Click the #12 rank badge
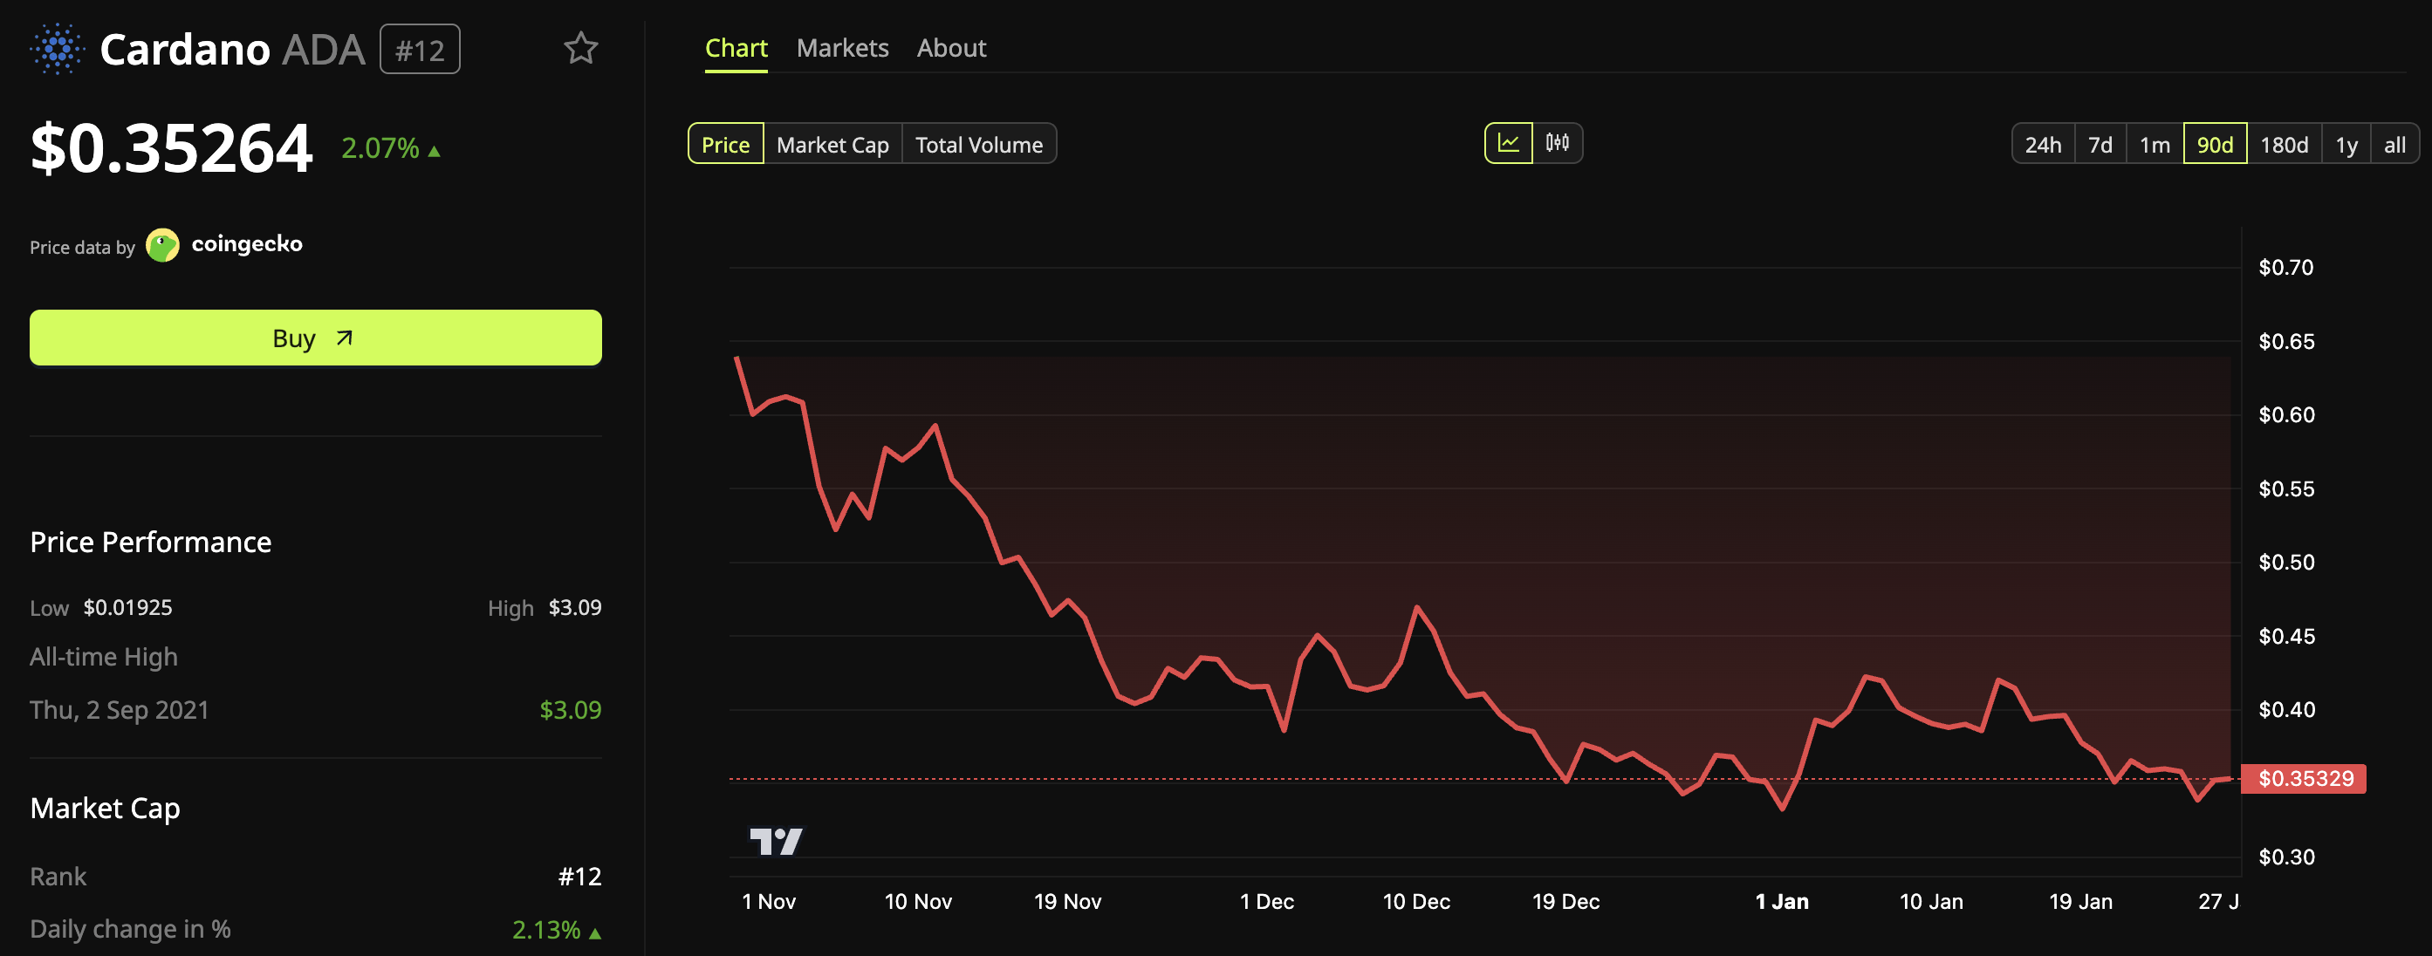This screenshot has width=2432, height=956. (419, 49)
